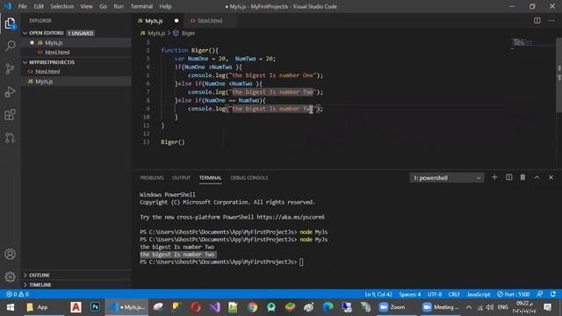Open the Source Control view
Screen dimensions: 562x316
click(x=10, y=68)
